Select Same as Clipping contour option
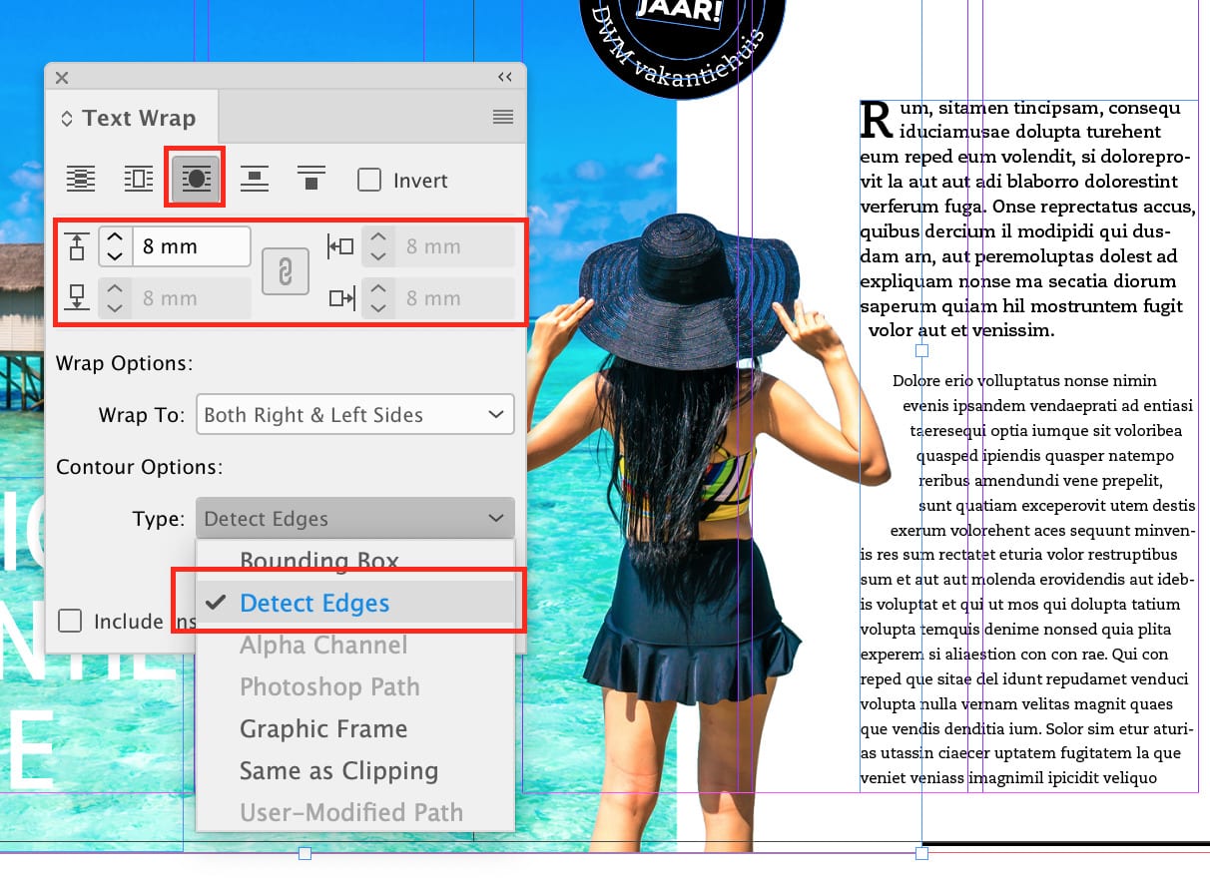Viewport: 1210px width, 884px height. click(x=338, y=771)
